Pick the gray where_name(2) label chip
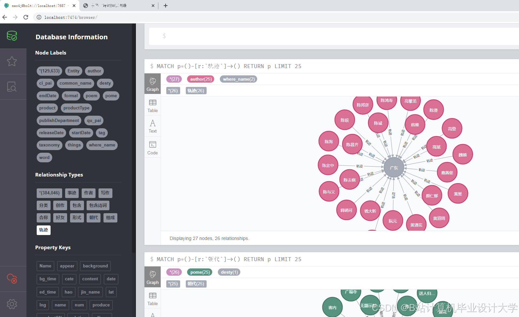 (239, 79)
